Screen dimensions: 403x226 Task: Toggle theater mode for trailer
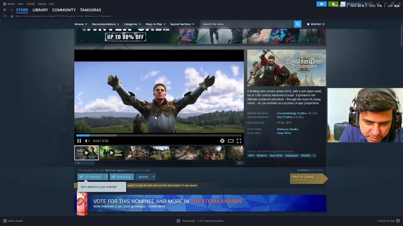coord(231,141)
